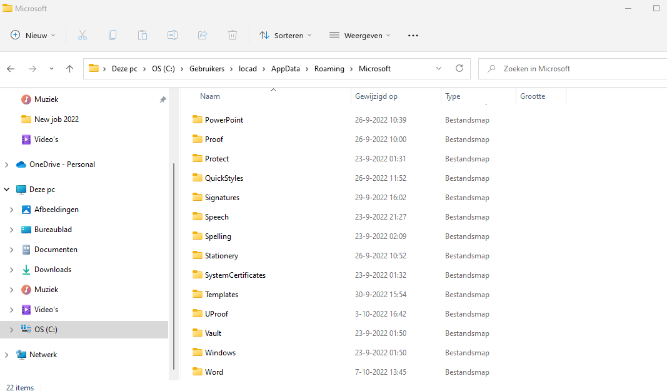This screenshot has width=667, height=391.
Task: Open the three-dots more options menu
Action: click(x=413, y=36)
